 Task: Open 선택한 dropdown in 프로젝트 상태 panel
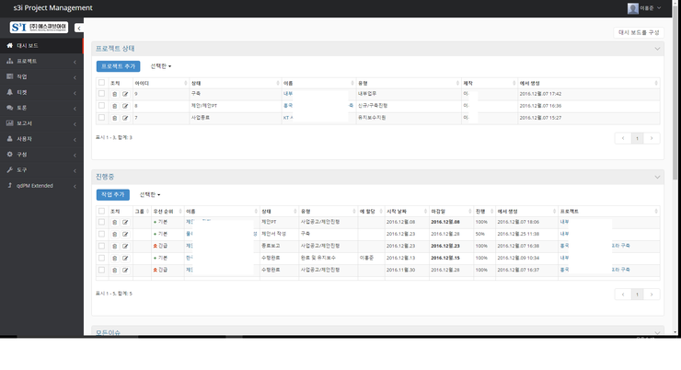pos(161,66)
